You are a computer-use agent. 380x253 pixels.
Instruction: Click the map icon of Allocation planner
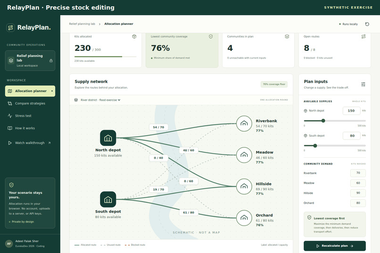coord(10,91)
